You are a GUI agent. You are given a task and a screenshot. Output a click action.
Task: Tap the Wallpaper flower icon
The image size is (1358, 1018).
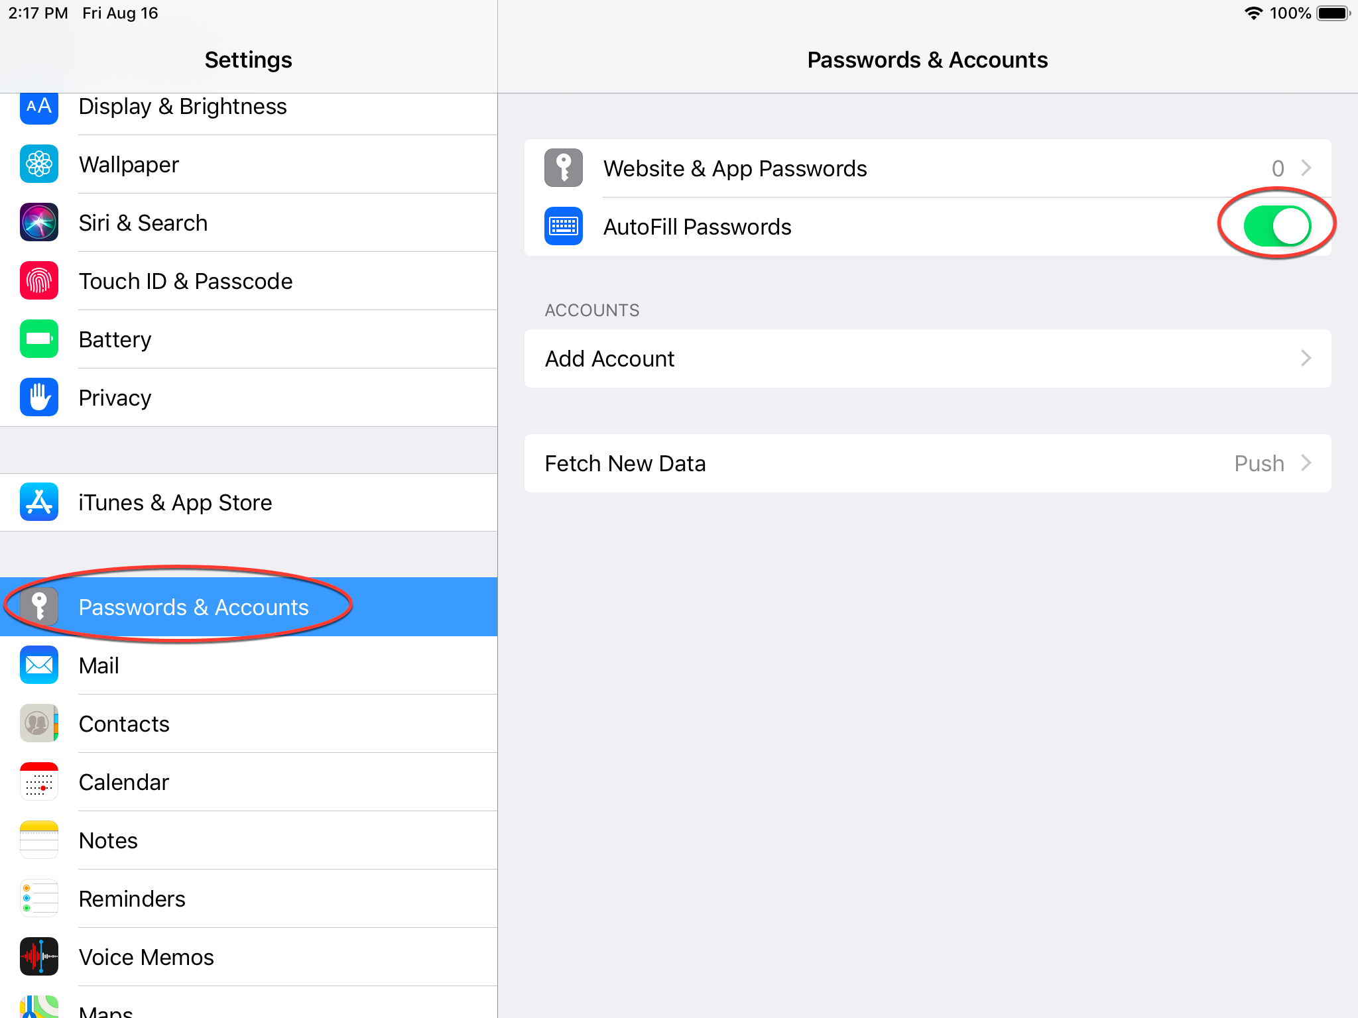click(39, 164)
